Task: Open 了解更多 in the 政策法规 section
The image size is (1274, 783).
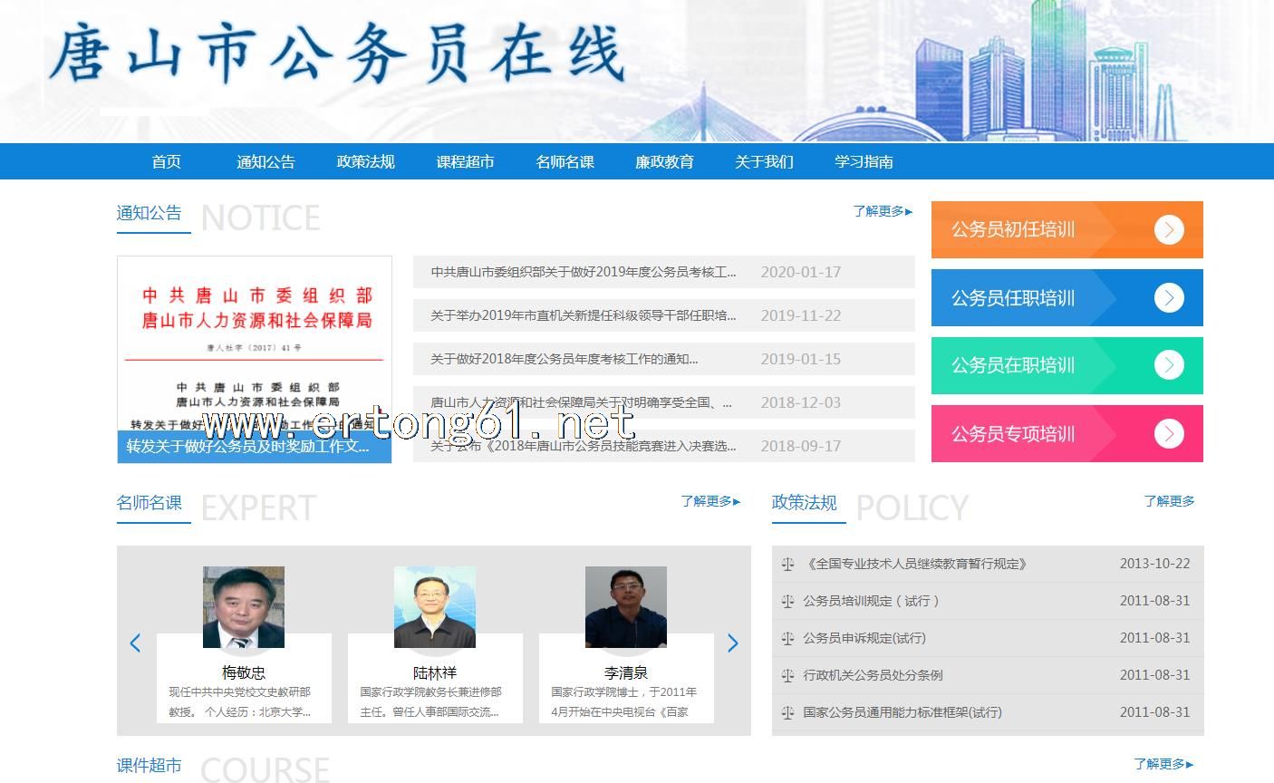Action: click(x=1169, y=501)
